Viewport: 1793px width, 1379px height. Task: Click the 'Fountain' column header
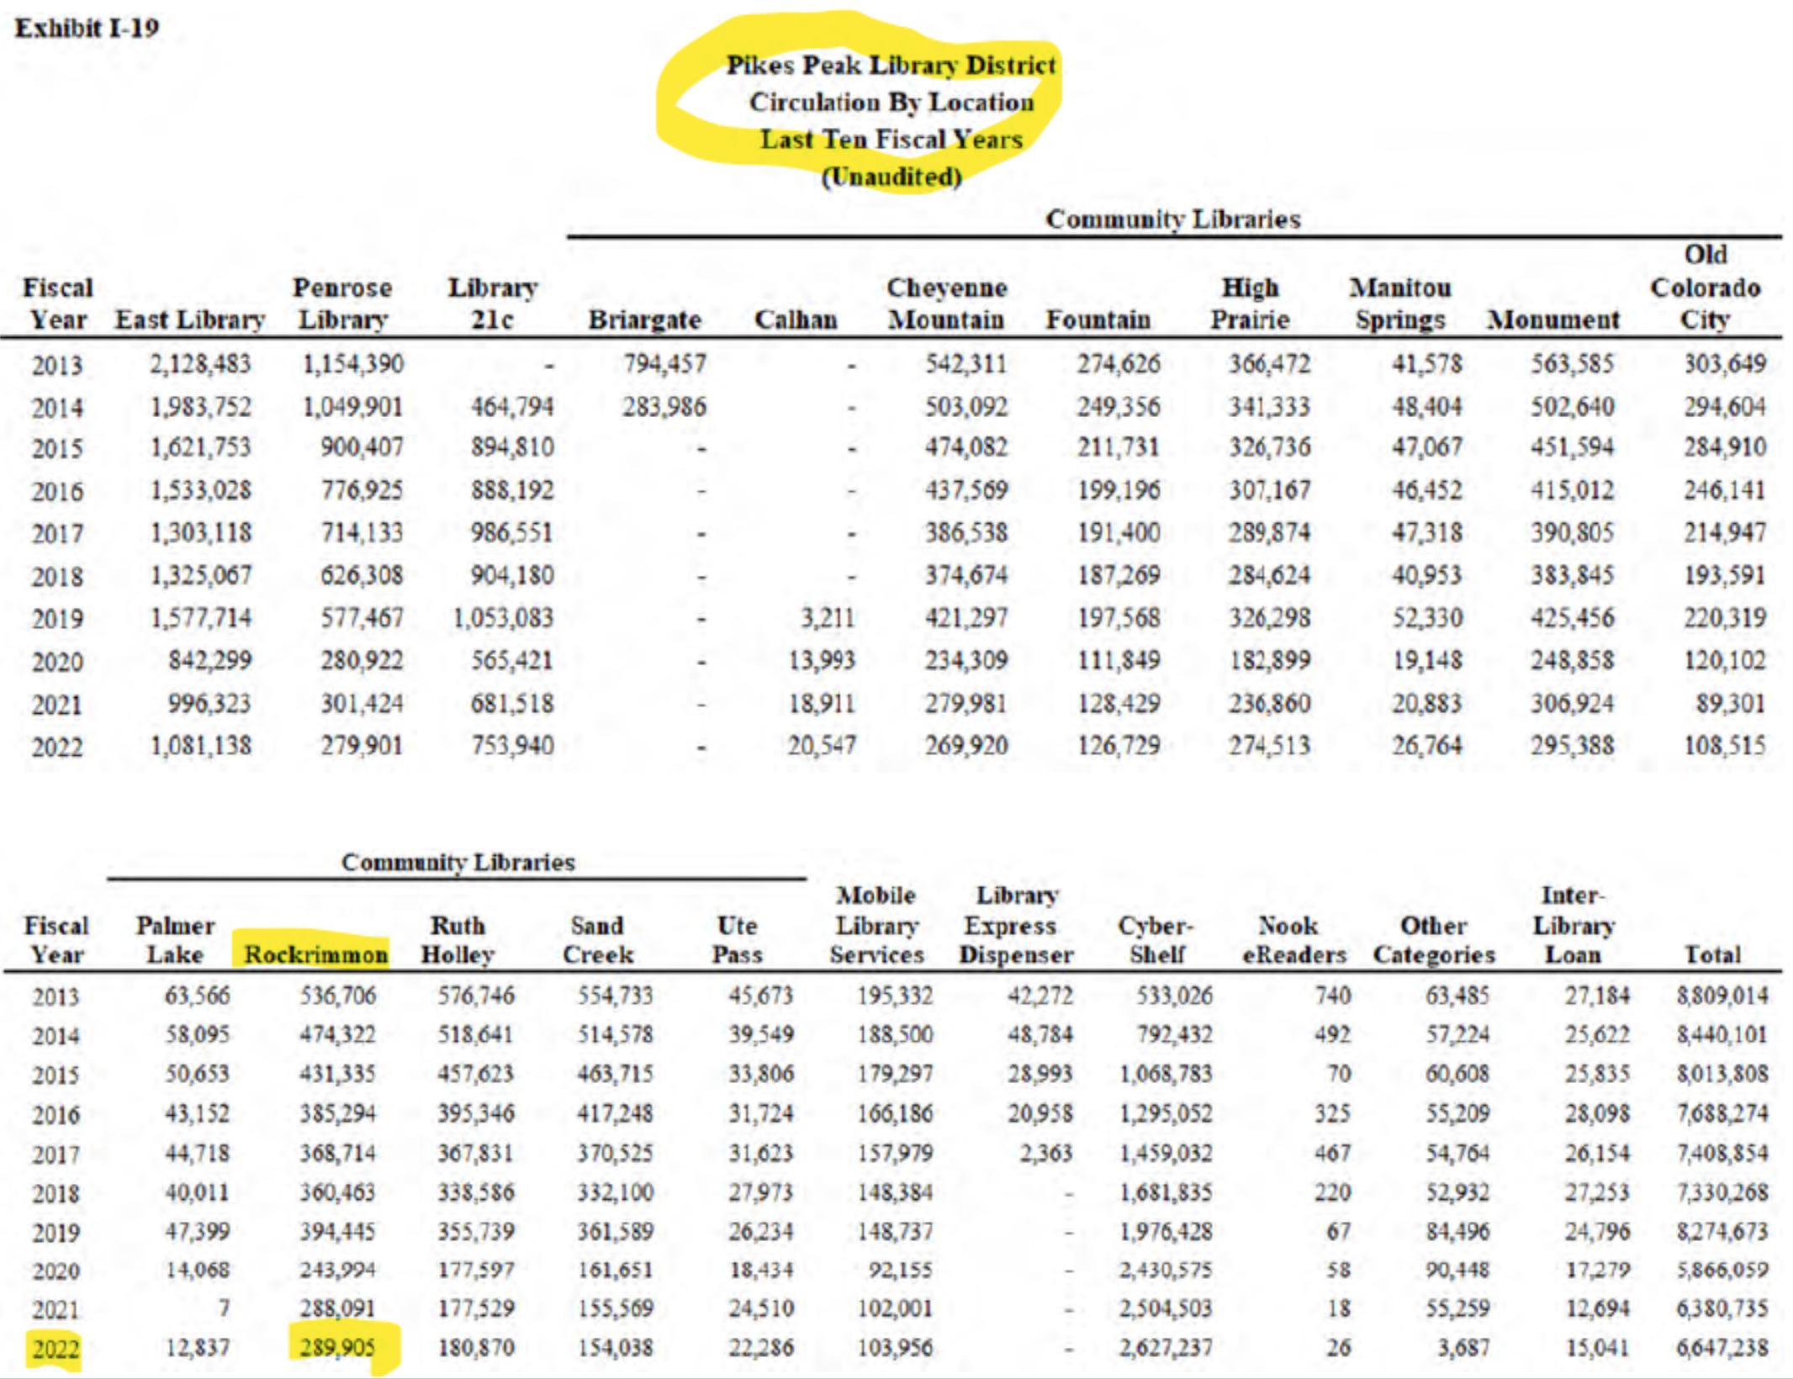coord(1098,320)
